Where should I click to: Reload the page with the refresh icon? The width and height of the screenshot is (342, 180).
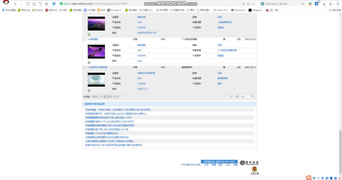pos(28,4)
